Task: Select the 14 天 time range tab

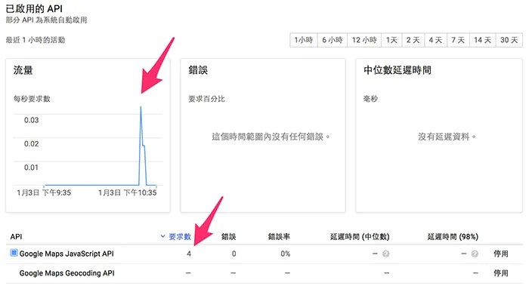Action: click(482, 40)
